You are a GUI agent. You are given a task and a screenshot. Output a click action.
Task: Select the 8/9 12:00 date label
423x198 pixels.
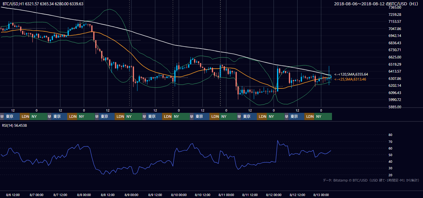[155, 195]
